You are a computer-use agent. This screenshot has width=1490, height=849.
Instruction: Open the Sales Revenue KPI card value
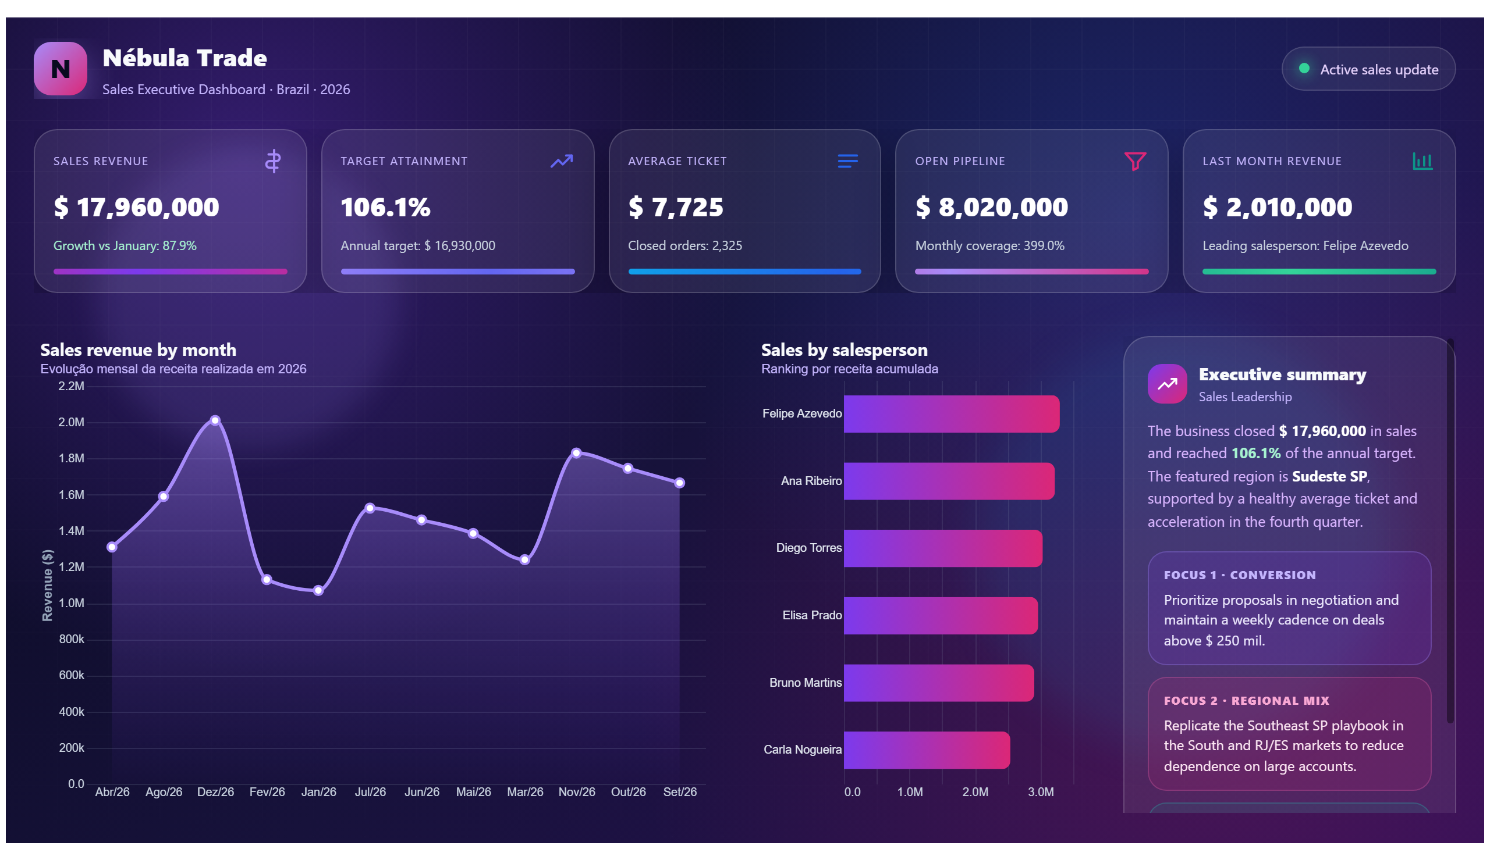(137, 207)
